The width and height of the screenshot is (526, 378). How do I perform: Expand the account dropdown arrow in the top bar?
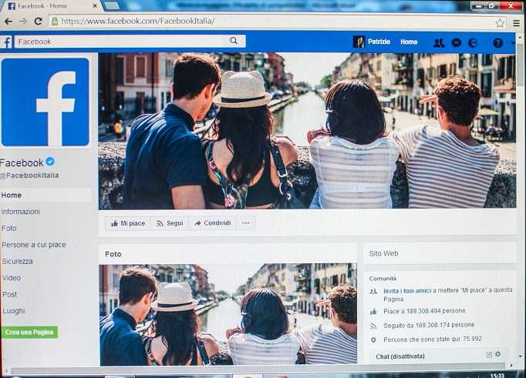coord(513,43)
